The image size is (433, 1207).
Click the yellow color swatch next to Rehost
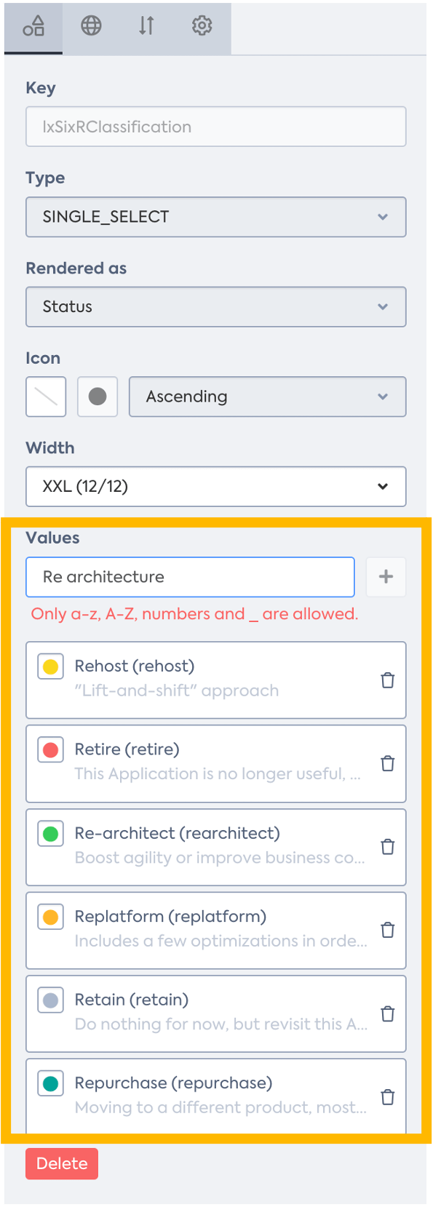[50, 666]
